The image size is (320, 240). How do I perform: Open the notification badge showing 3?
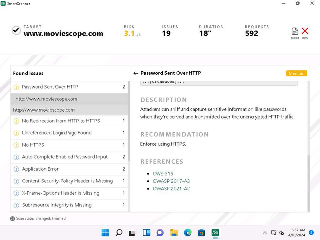[311, 232]
